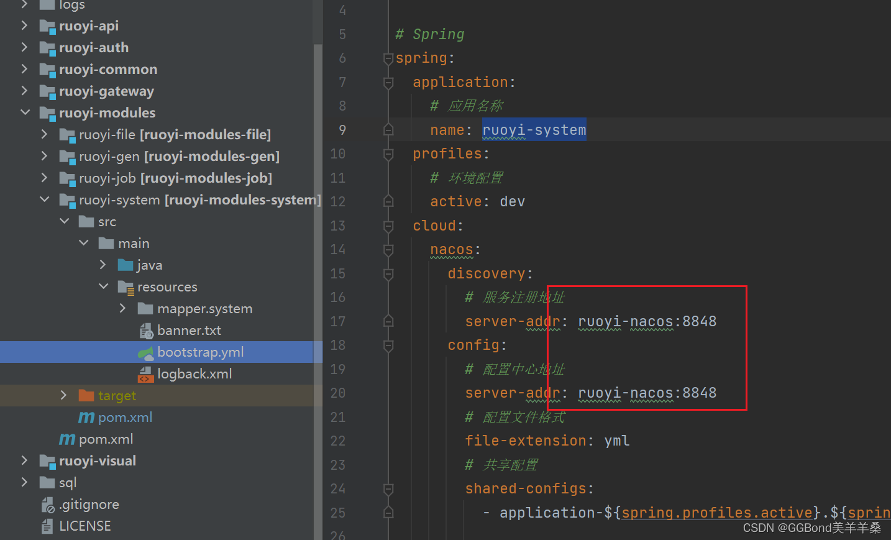The width and height of the screenshot is (891, 540).
Task: Expand the ruoyi-gen tree node
Action: [44, 156]
